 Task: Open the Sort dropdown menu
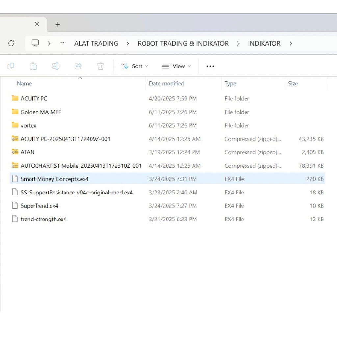pyautogui.click(x=135, y=66)
